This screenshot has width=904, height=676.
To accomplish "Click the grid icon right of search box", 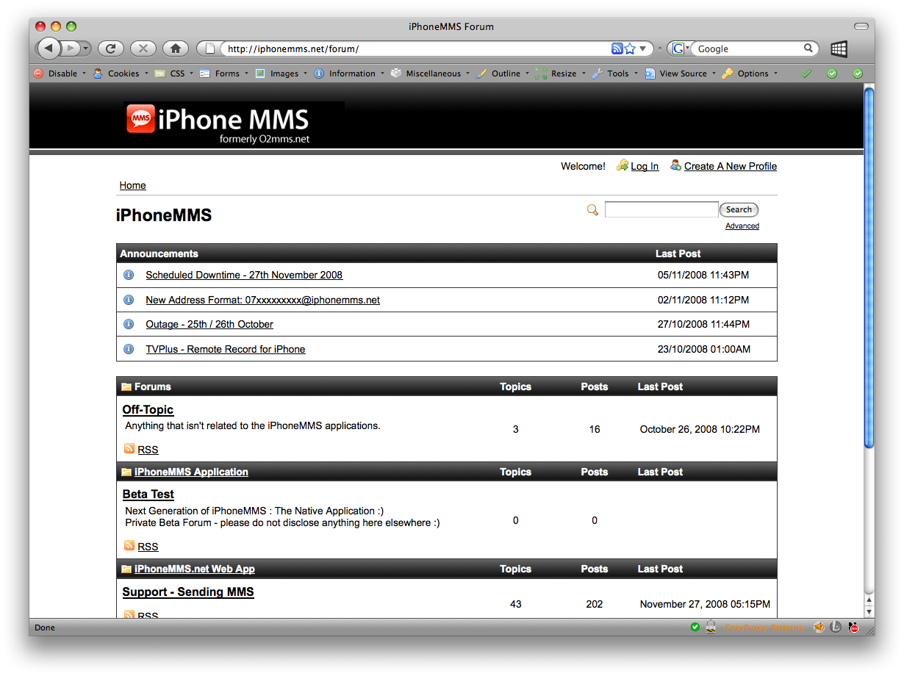I will 839,48.
